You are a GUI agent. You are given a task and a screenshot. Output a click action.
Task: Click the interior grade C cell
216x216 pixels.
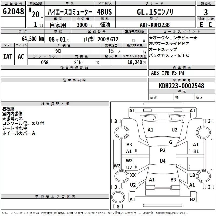click(210, 24)
